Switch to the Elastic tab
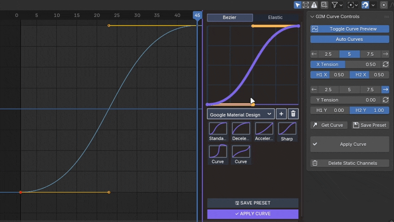The height and width of the screenshot is (222, 394). [275, 17]
